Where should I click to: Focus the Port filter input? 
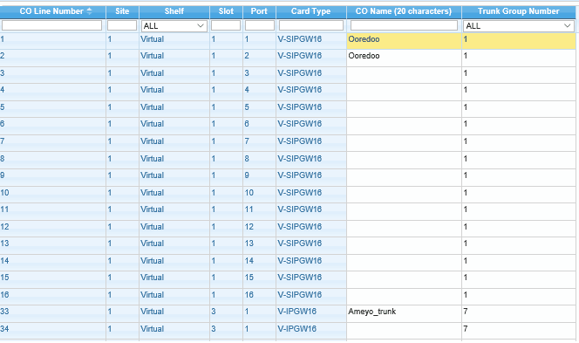click(260, 25)
